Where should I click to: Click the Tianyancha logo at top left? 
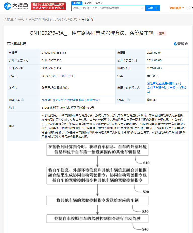(16, 6)
